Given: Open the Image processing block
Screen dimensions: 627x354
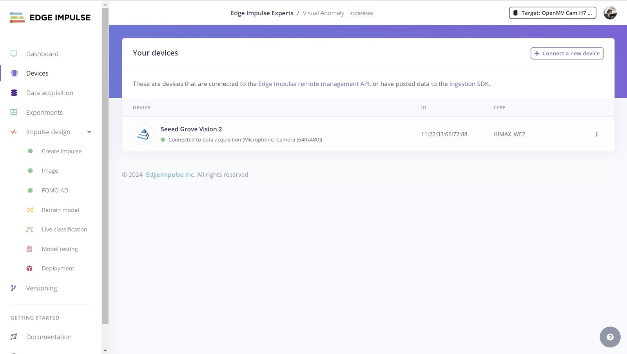Looking at the screenshot, I should click(50, 171).
